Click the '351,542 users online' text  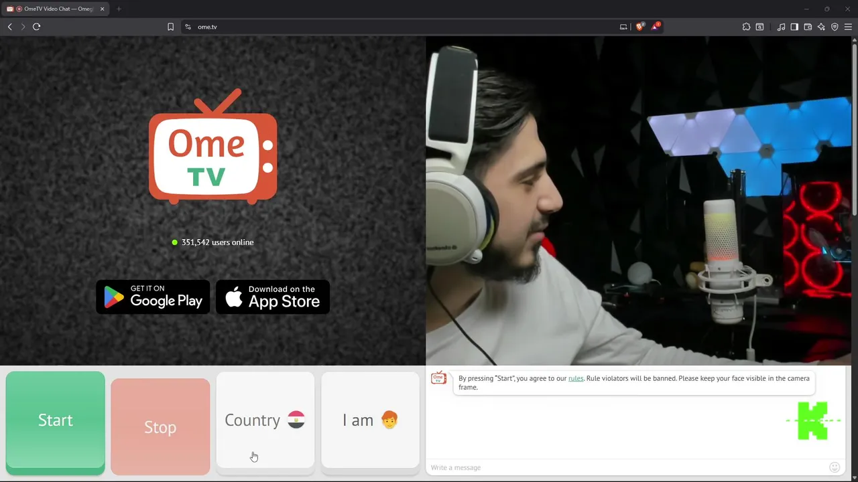click(217, 242)
